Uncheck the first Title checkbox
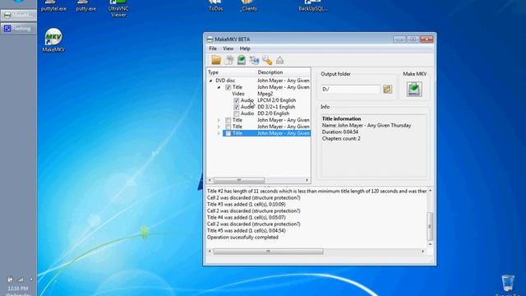The width and height of the screenshot is (526, 296). 228,87
